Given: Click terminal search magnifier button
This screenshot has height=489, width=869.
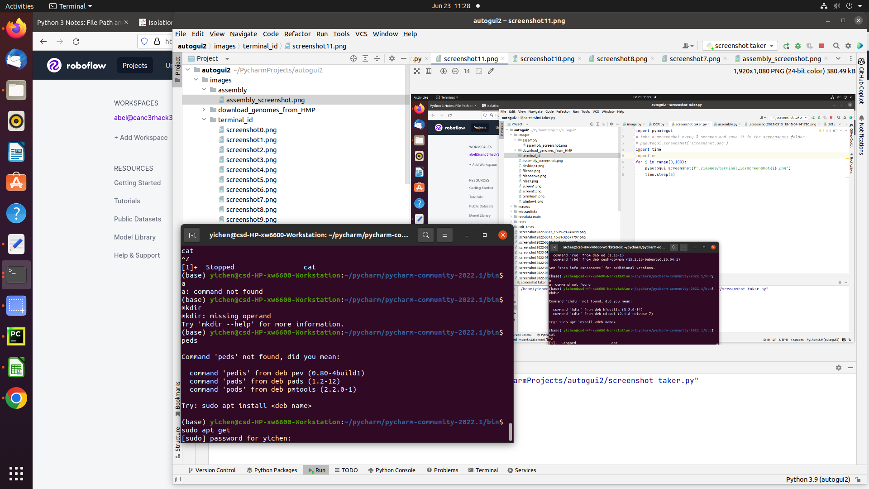Looking at the screenshot, I should click(425, 235).
